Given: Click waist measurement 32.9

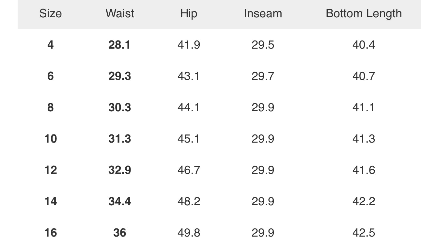Looking at the screenshot, I should pyautogui.click(x=119, y=170).
